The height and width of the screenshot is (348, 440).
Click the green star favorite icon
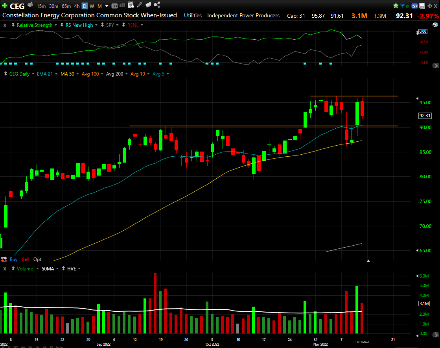(x=396, y=6)
